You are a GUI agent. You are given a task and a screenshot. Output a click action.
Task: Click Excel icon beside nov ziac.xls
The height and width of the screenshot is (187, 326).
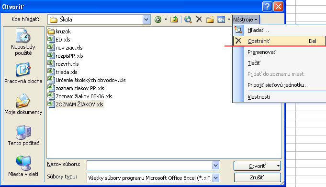(51, 47)
